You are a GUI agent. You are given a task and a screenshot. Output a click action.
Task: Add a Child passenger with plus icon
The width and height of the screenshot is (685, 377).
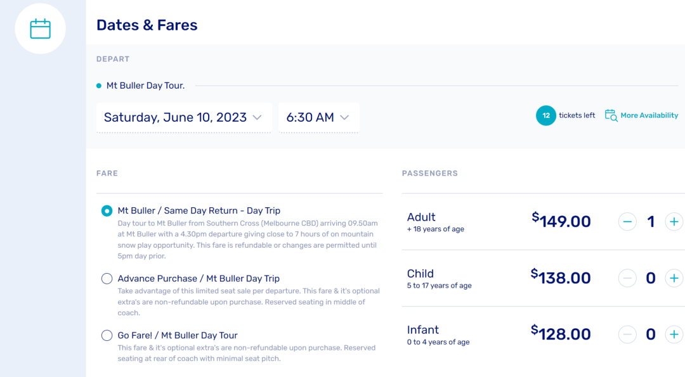click(674, 278)
